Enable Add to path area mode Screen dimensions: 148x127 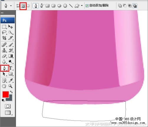tap(120, 6)
